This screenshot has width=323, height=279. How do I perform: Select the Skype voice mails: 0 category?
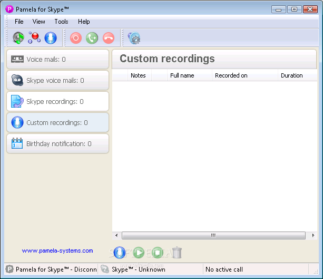point(57,80)
